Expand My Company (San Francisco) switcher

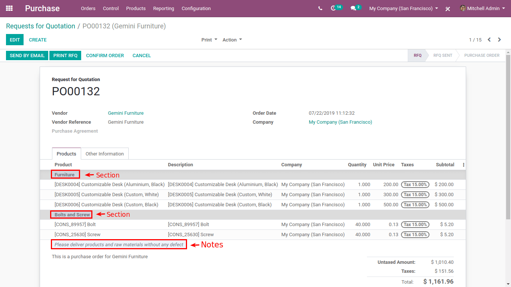coord(404,8)
